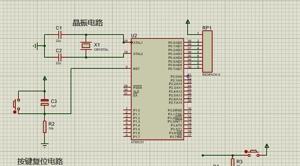Click the R2 reference label
300x166 pixels.
pos(51,124)
